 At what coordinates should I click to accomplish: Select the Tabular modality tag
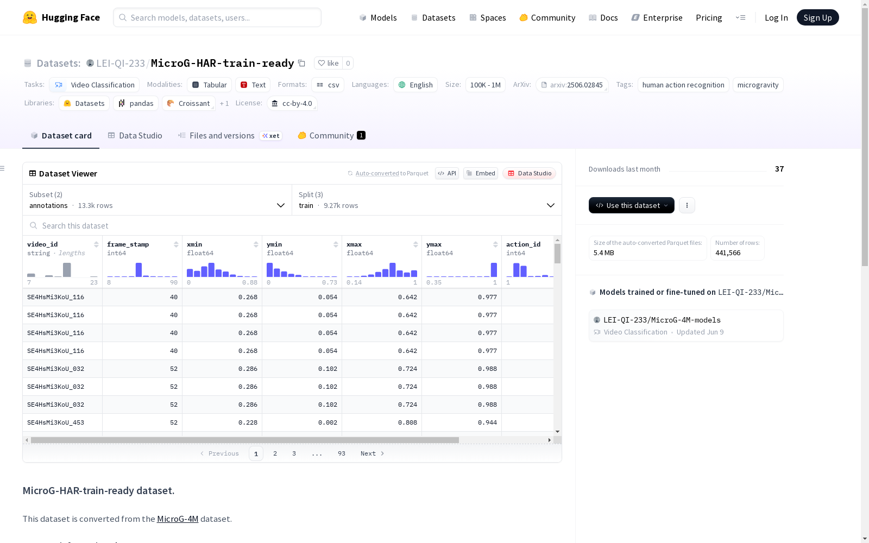(210, 85)
